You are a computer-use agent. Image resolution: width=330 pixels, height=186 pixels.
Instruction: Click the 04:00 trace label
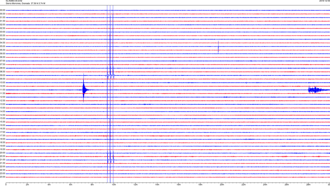(2, 39)
